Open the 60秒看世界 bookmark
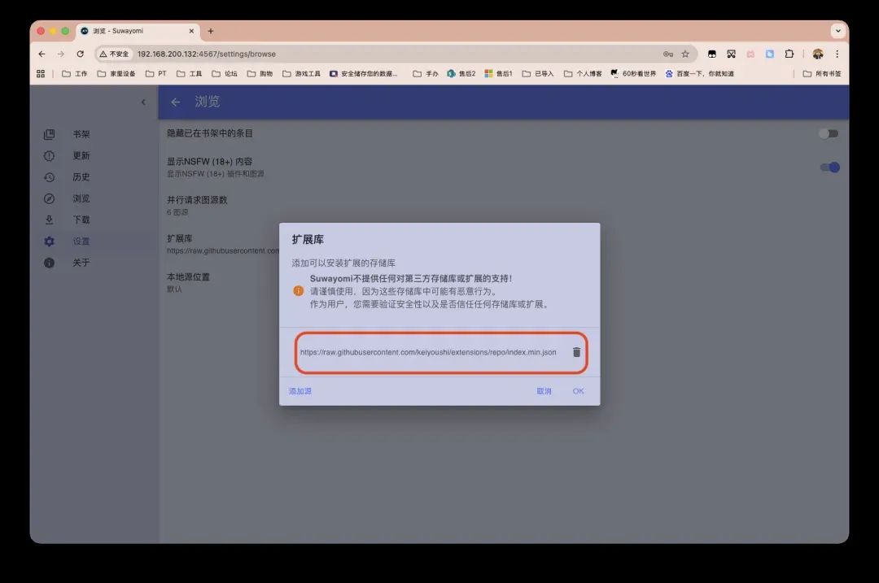Viewport: 879px width, 583px height. [x=633, y=73]
